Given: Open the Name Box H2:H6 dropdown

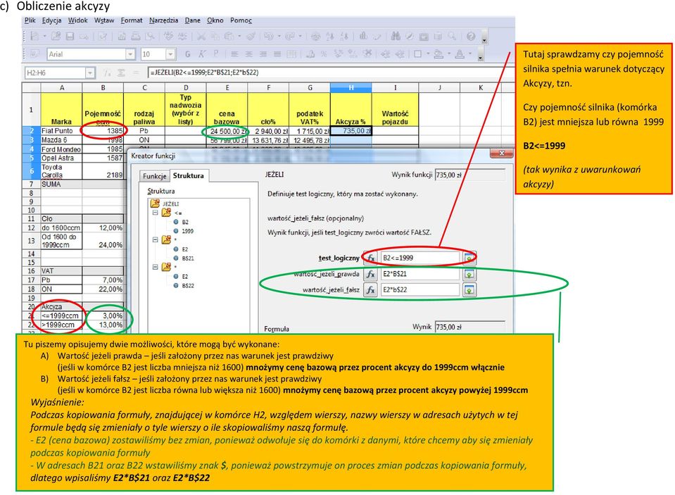Looking at the screenshot, I should coord(90,73).
